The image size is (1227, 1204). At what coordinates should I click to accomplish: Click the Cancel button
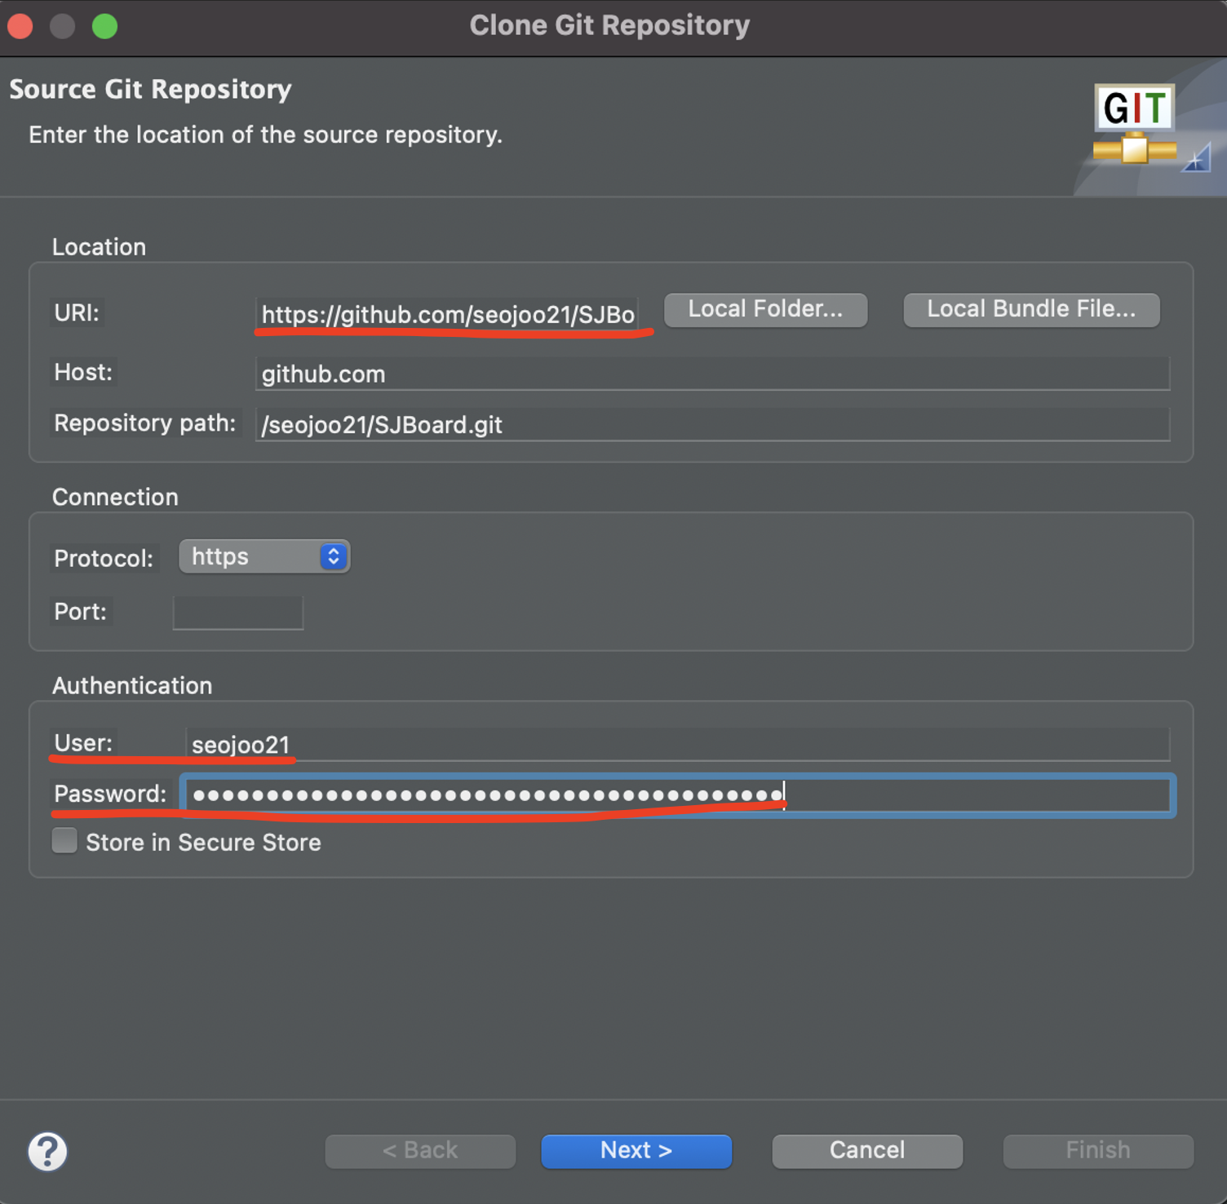point(867,1151)
